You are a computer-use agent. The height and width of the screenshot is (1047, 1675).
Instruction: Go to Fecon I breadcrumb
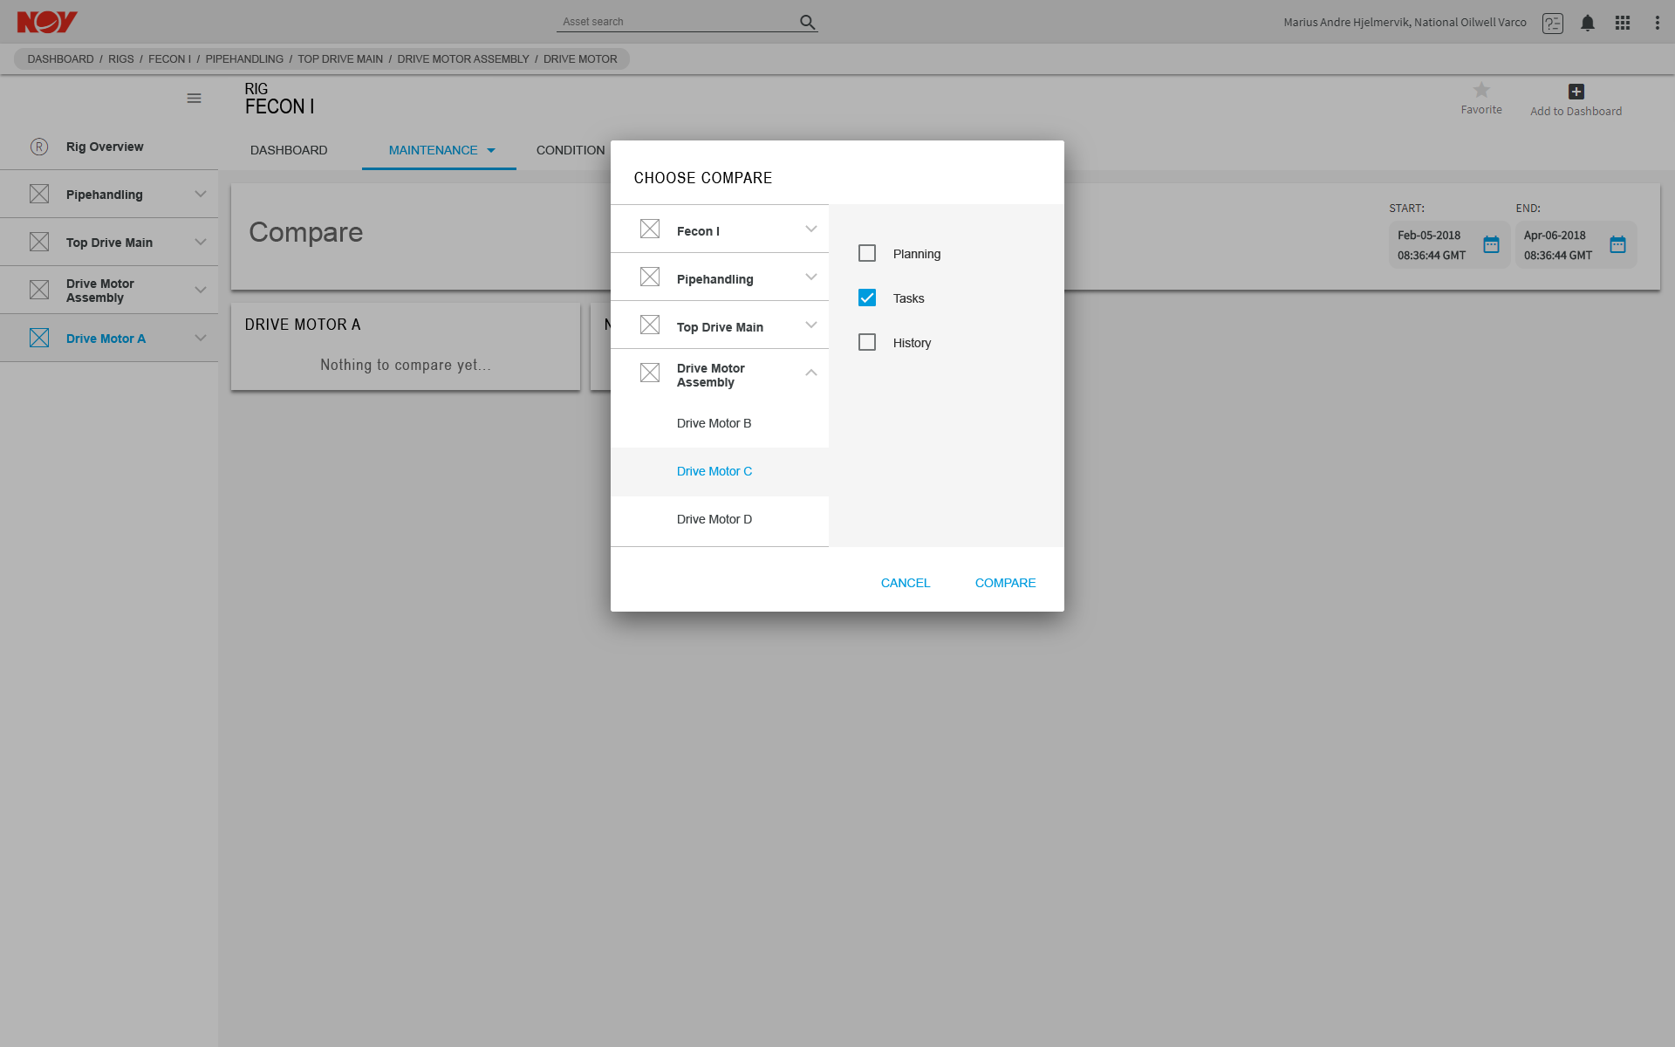click(x=169, y=59)
